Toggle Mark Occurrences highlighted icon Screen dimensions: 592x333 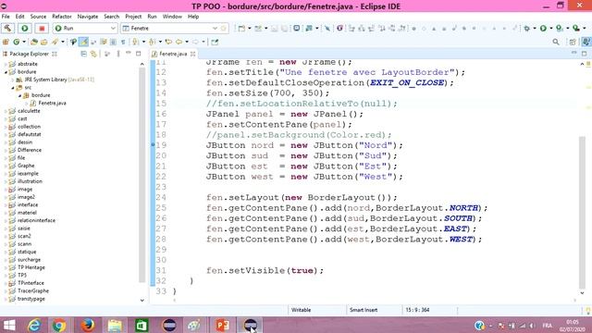(84, 42)
